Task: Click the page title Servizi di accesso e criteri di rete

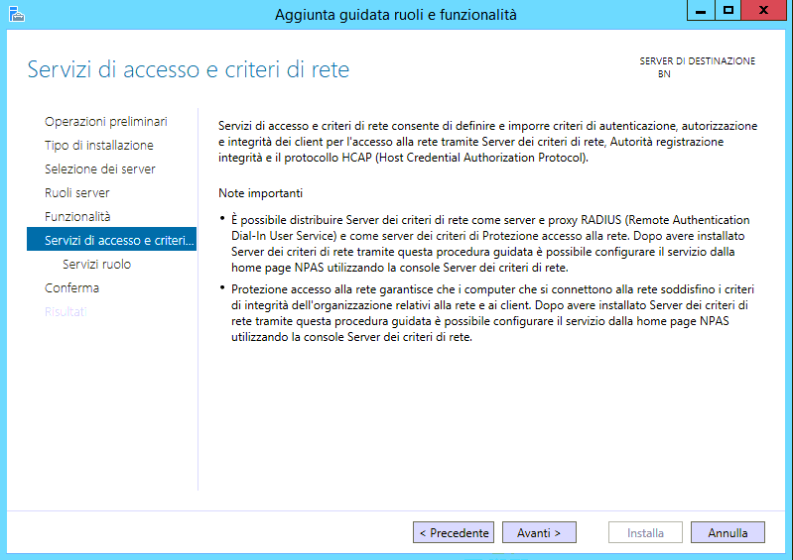Action: tap(189, 69)
